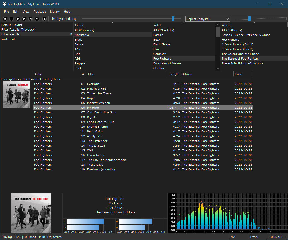Skip to the previous track
288x240 pixels.
coord(24,19)
